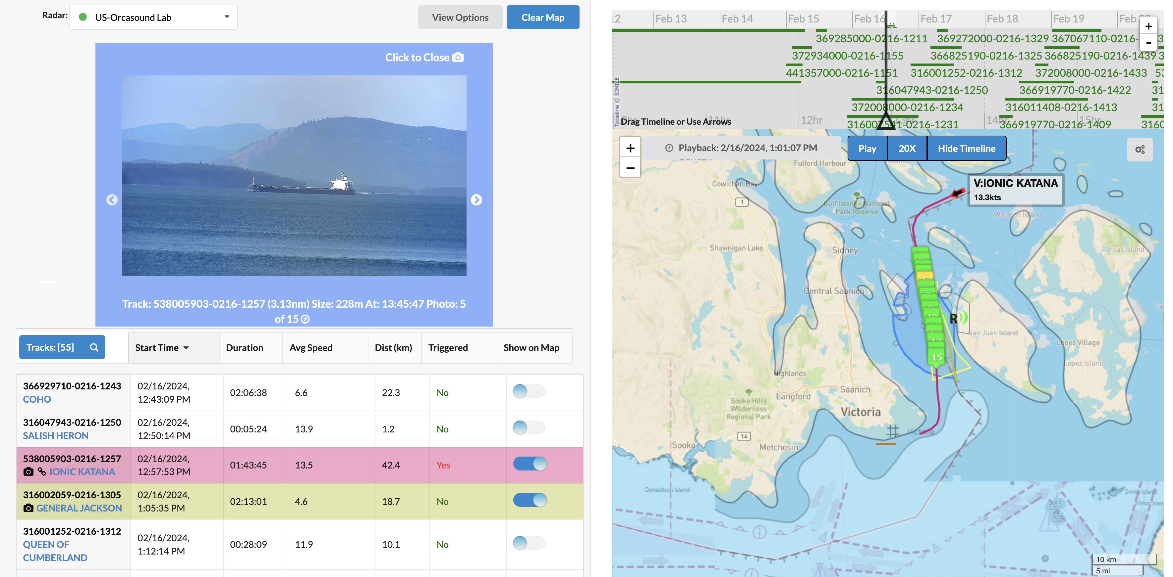Click camera icon next to GENERAL JACKSON
Screen dimensions: 1173x577
tap(28, 508)
